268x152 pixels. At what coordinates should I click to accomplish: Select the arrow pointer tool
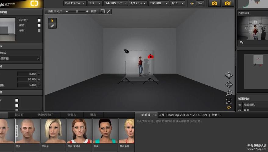point(52,20)
